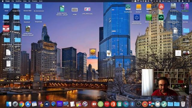
Task: Open Launchpad from the Dock
Action: (15, 104)
